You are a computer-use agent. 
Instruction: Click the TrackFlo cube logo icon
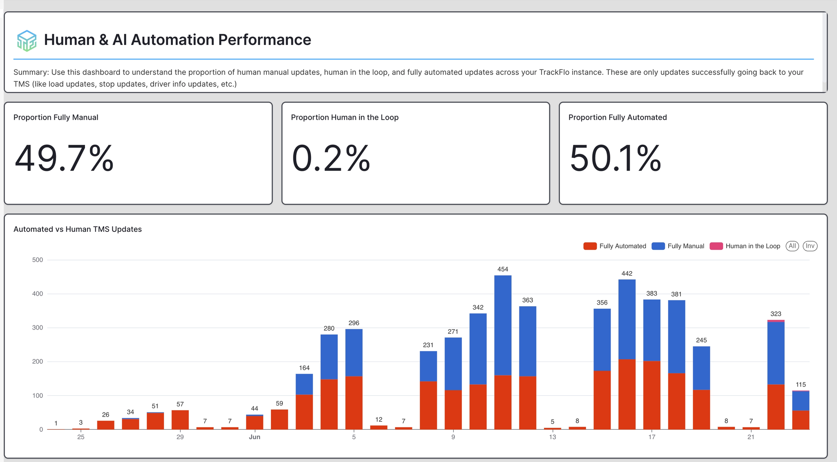(x=27, y=40)
